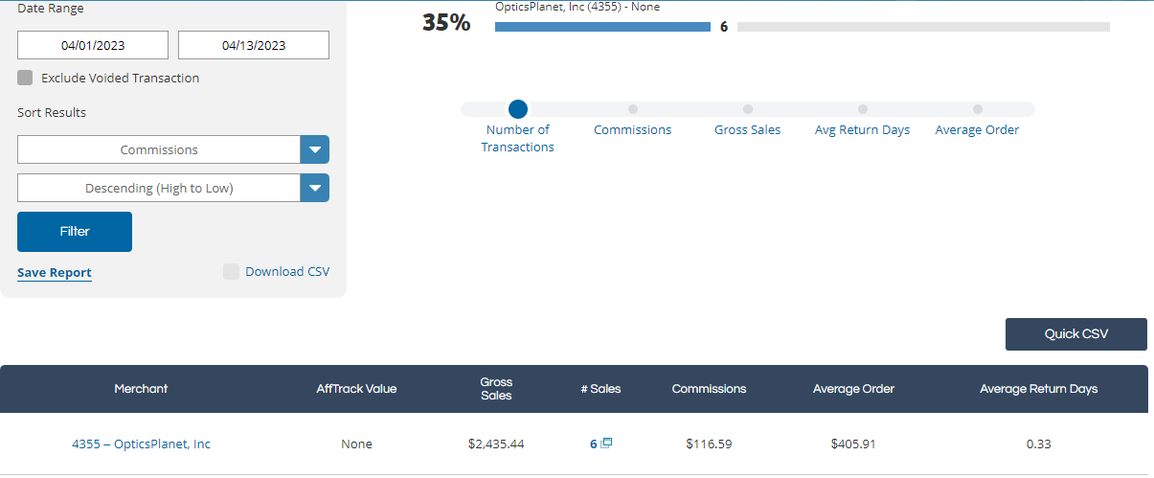Open sales details popup icon beside 6
This screenshot has width=1154, height=478.
point(606,444)
